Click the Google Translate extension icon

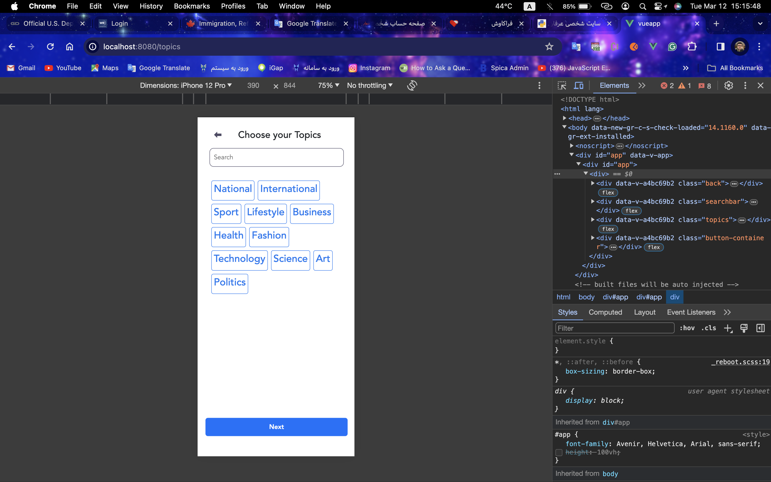[576, 47]
